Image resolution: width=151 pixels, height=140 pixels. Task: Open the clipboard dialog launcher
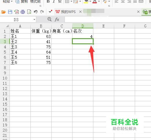pyautogui.click(x=40, y=6)
